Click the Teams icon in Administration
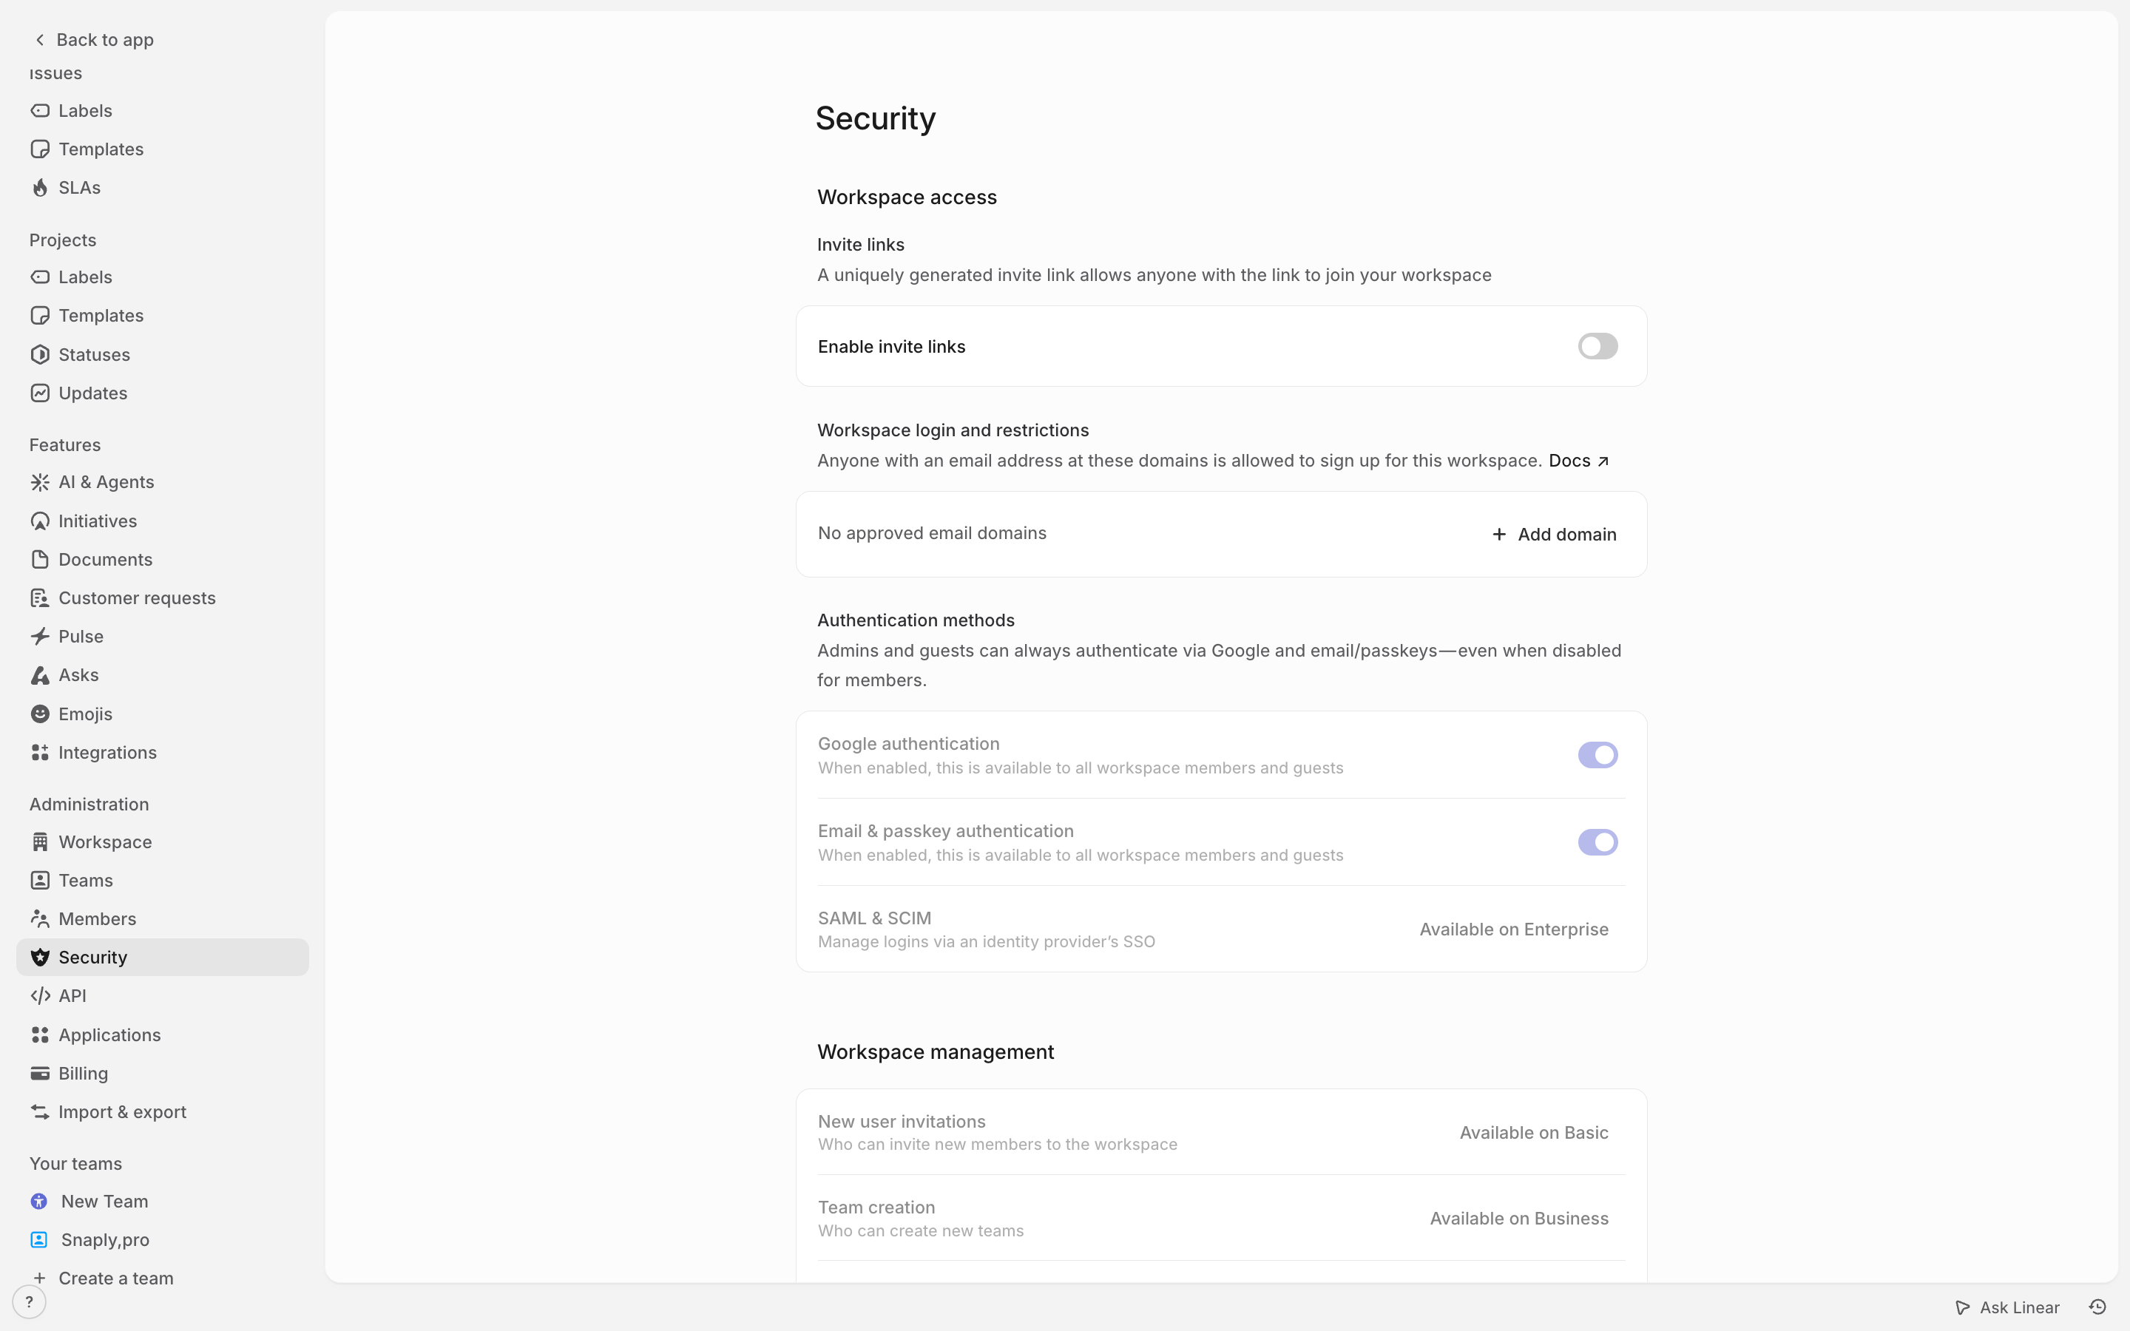 coord(40,880)
